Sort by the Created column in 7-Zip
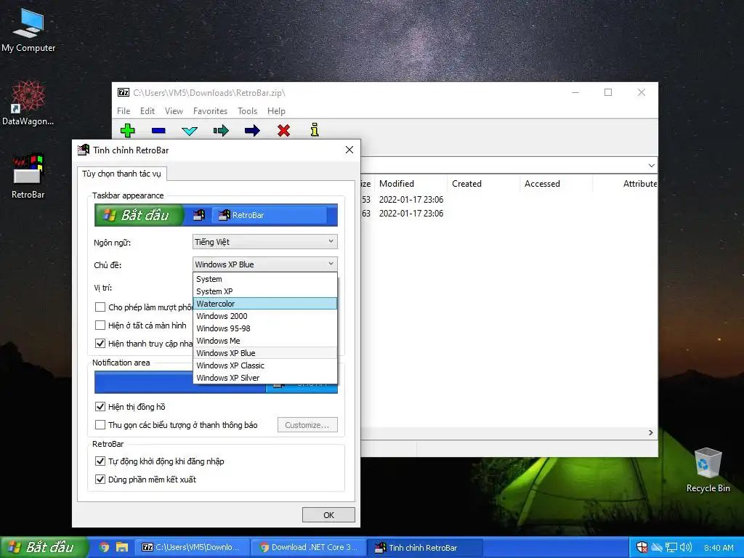 pyautogui.click(x=484, y=184)
